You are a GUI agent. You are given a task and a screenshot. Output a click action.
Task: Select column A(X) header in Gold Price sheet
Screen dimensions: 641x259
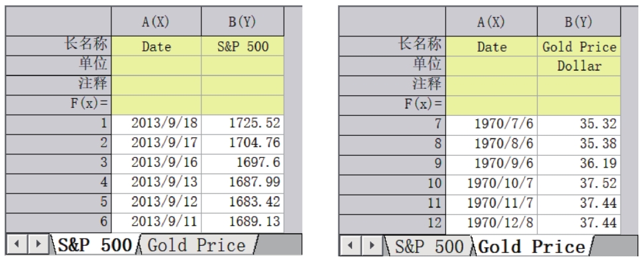point(491,21)
